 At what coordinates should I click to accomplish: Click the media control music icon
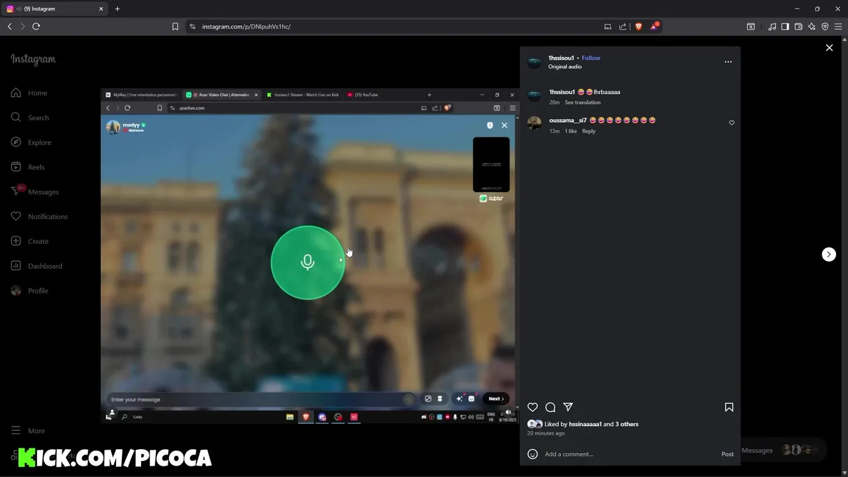[772, 26]
